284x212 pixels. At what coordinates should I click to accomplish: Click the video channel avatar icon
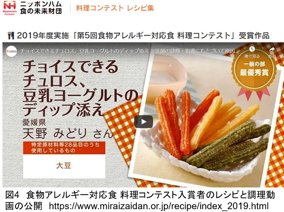(11, 52)
